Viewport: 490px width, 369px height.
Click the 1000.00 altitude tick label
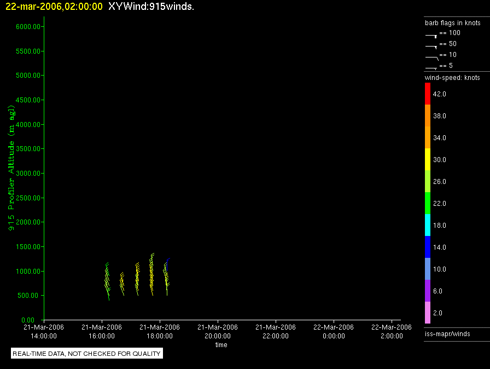click(x=28, y=271)
